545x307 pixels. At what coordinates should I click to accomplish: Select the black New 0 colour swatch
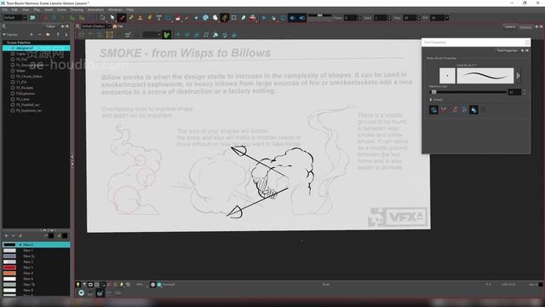(x=9, y=245)
